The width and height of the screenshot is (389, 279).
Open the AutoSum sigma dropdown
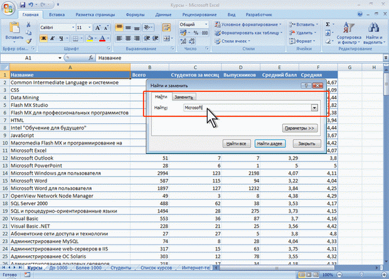point(333,24)
